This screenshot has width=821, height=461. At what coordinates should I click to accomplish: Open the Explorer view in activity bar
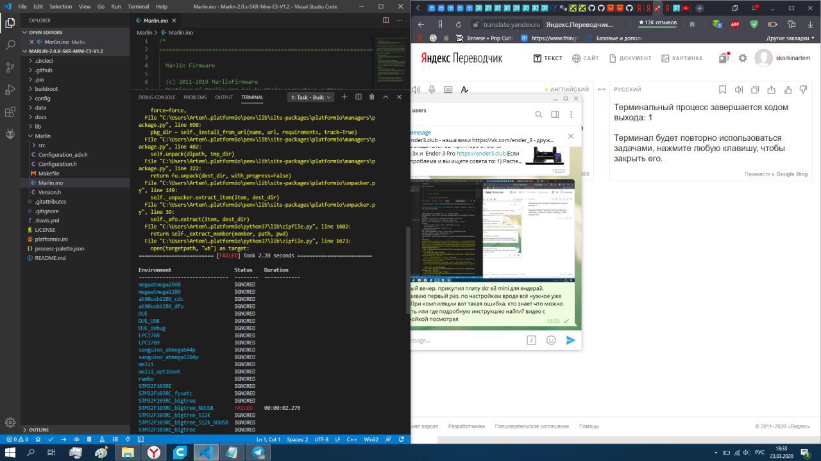pos(10,24)
